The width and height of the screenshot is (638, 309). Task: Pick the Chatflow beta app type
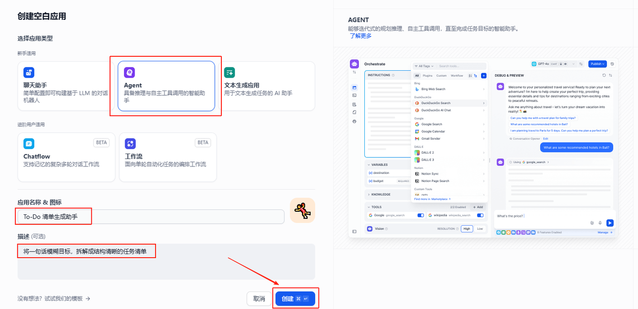pos(66,157)
